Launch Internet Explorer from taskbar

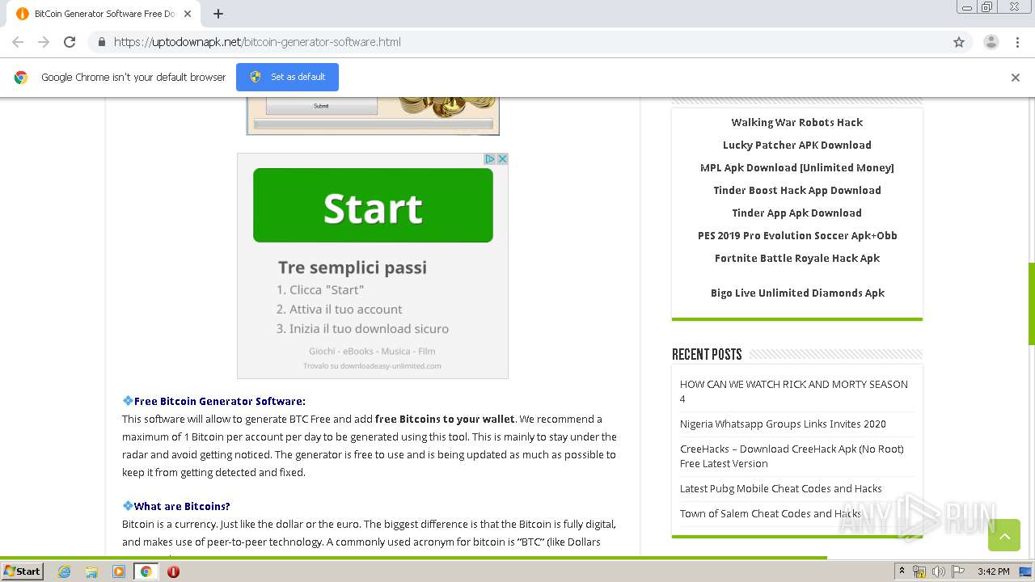64,571
